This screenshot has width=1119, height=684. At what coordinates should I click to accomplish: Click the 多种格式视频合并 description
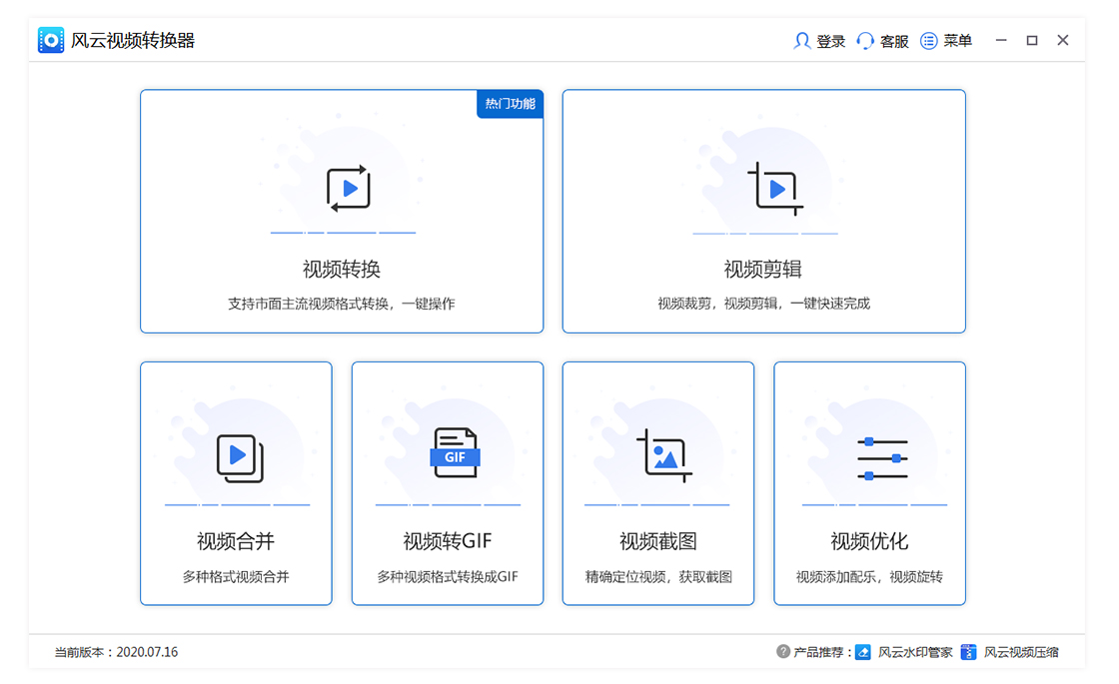(x=236, y=576)
